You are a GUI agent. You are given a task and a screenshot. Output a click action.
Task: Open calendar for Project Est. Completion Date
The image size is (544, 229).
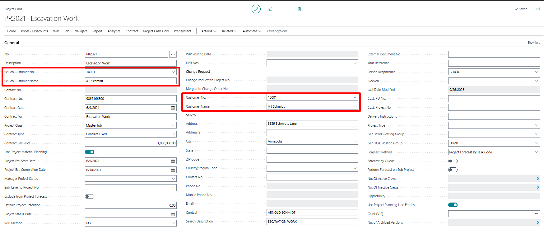(x=173, y=170)
